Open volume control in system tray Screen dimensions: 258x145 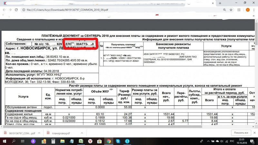click(222, 141)
